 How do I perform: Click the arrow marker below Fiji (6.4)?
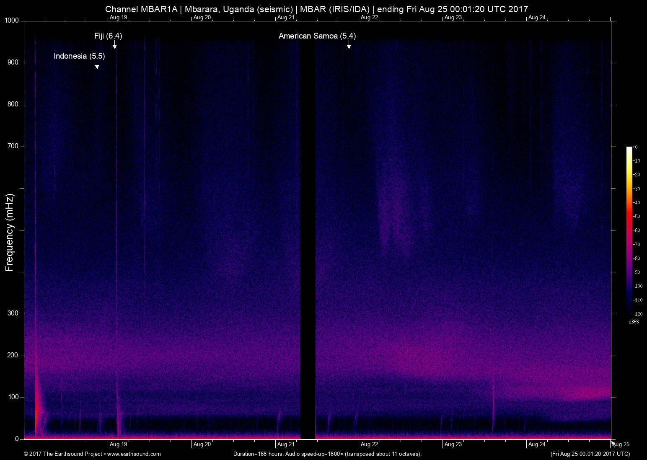click(114, 44)
